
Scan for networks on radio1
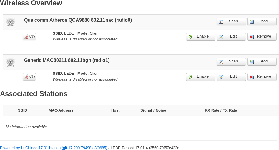pos(231,62)
